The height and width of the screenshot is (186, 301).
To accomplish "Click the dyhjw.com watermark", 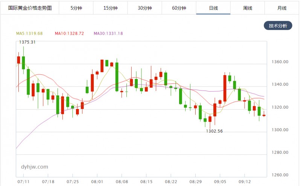I will pyautogui.click(x=35, y=167).
